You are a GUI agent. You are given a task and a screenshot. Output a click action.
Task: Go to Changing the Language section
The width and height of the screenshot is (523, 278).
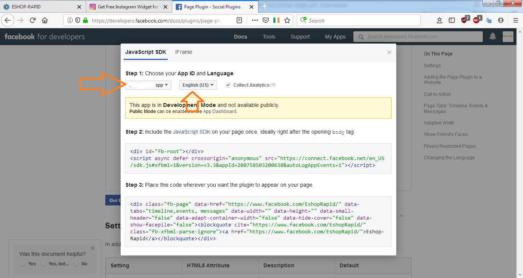pos(449,158)
